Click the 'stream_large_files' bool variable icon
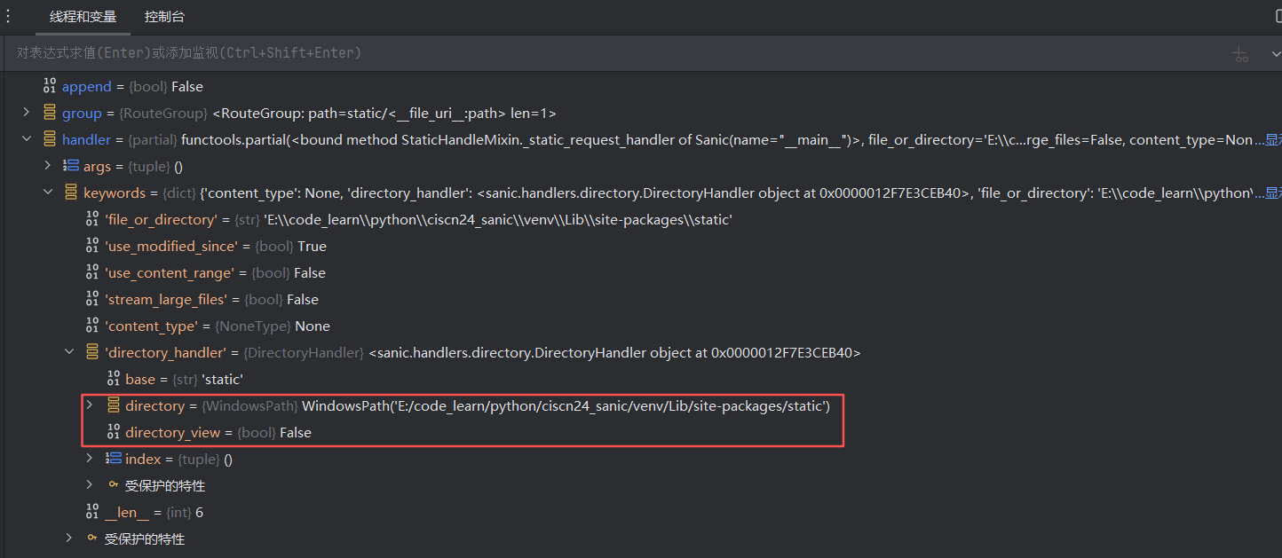Image resolution: width=1282 pixels, height=558 pixels. coord(92,300)
